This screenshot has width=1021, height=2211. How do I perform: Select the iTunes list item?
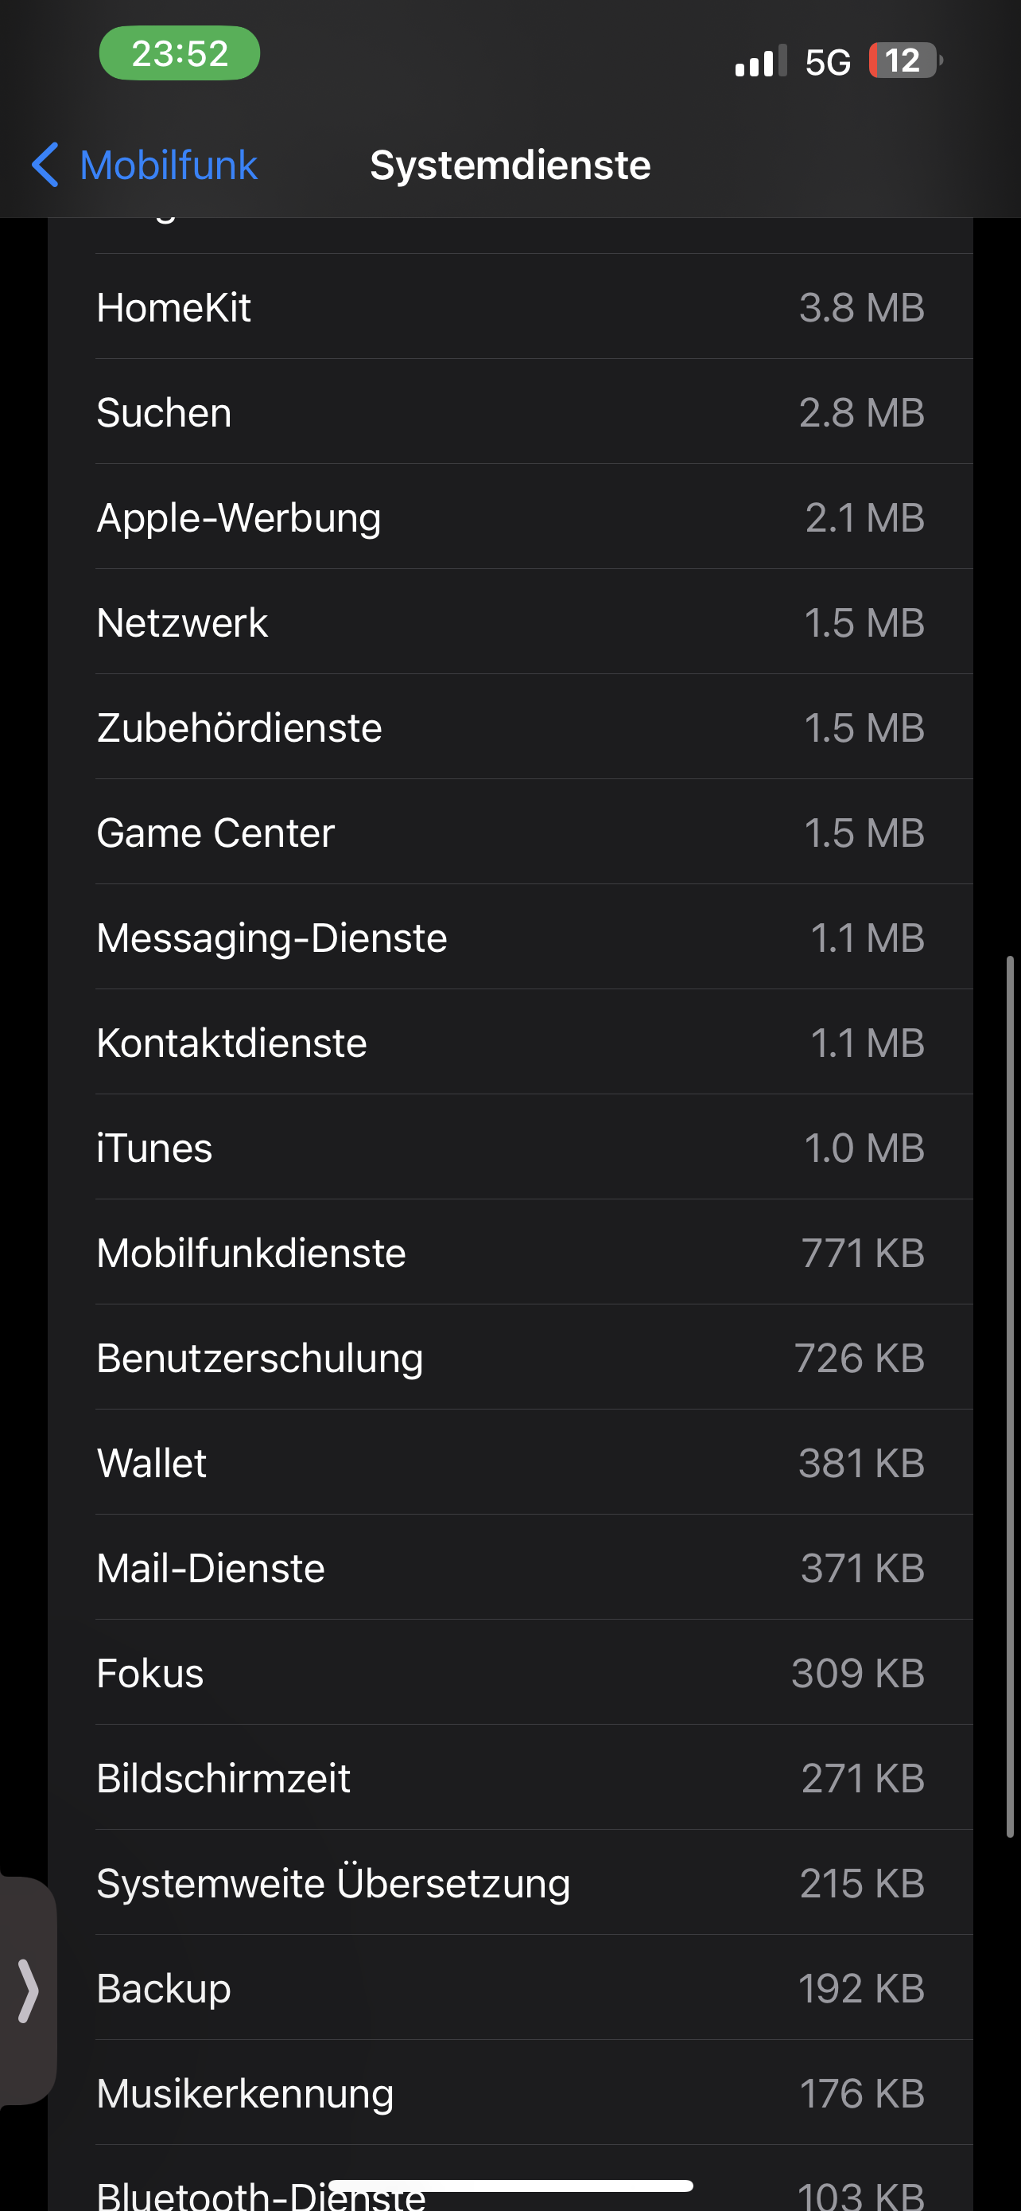[x=510, y=1148]
